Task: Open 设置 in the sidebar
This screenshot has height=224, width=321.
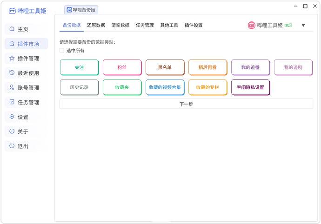Action: (x=26, y=117)
